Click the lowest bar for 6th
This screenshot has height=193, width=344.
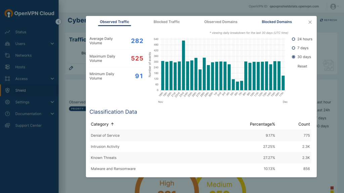coord(238,86)
